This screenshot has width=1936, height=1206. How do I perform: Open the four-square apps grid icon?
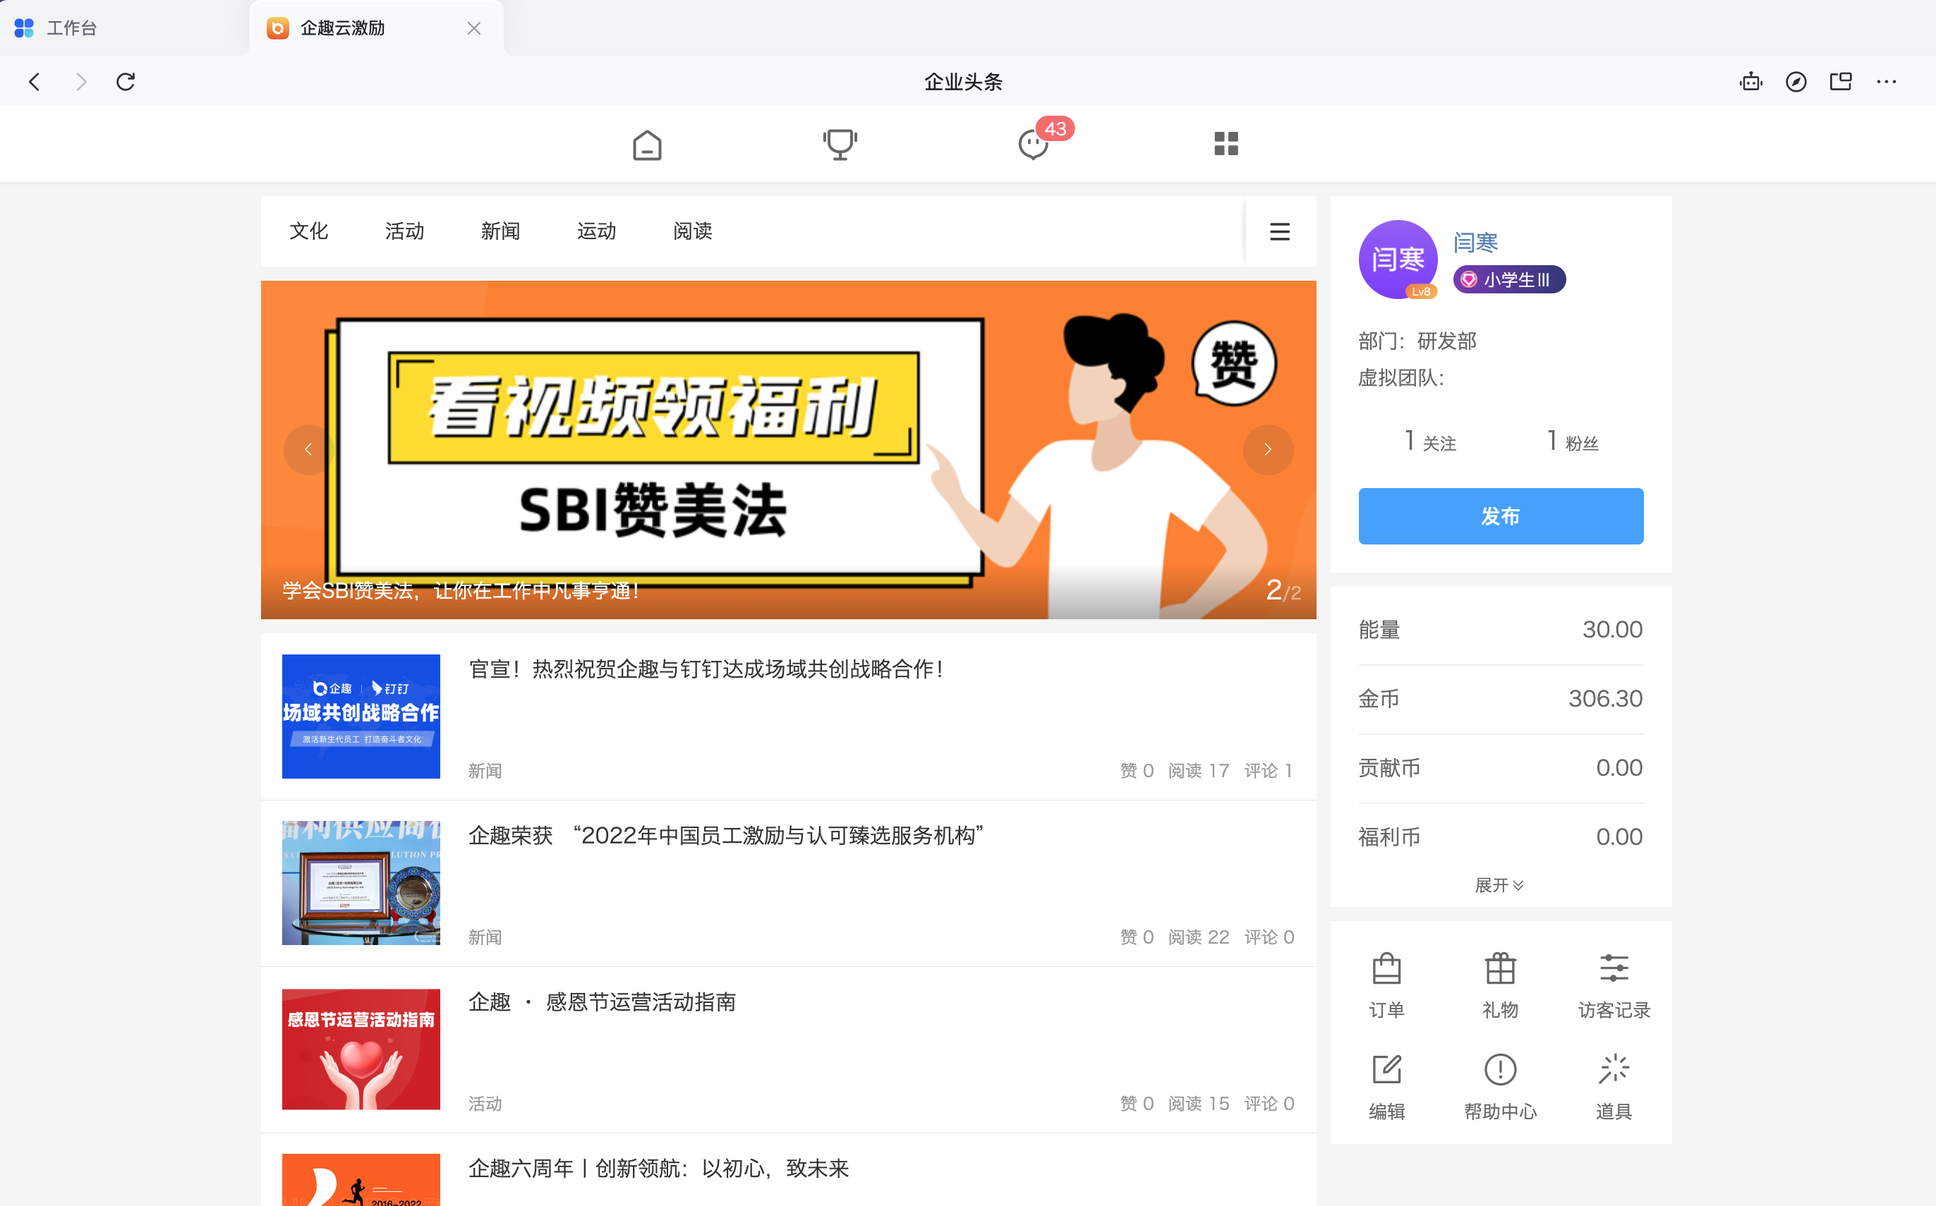tap(1226, 144)
